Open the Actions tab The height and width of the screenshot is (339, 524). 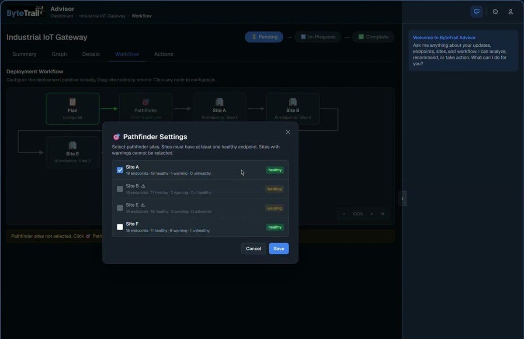[163, 54]
